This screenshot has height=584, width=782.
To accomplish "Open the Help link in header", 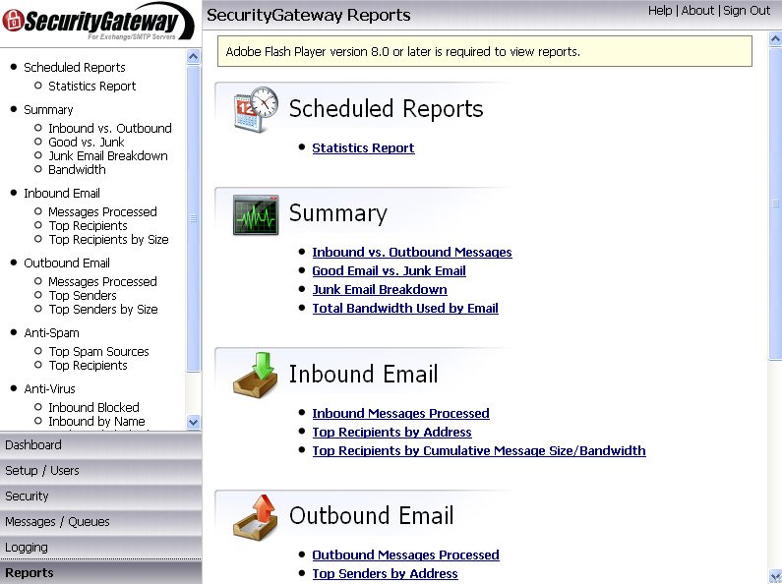I will (x=660, y=11).
